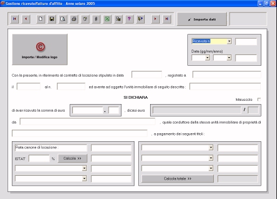
Task: Click the 'dicasi euro' amount-in-words field
Action: [x=197, y=110]
